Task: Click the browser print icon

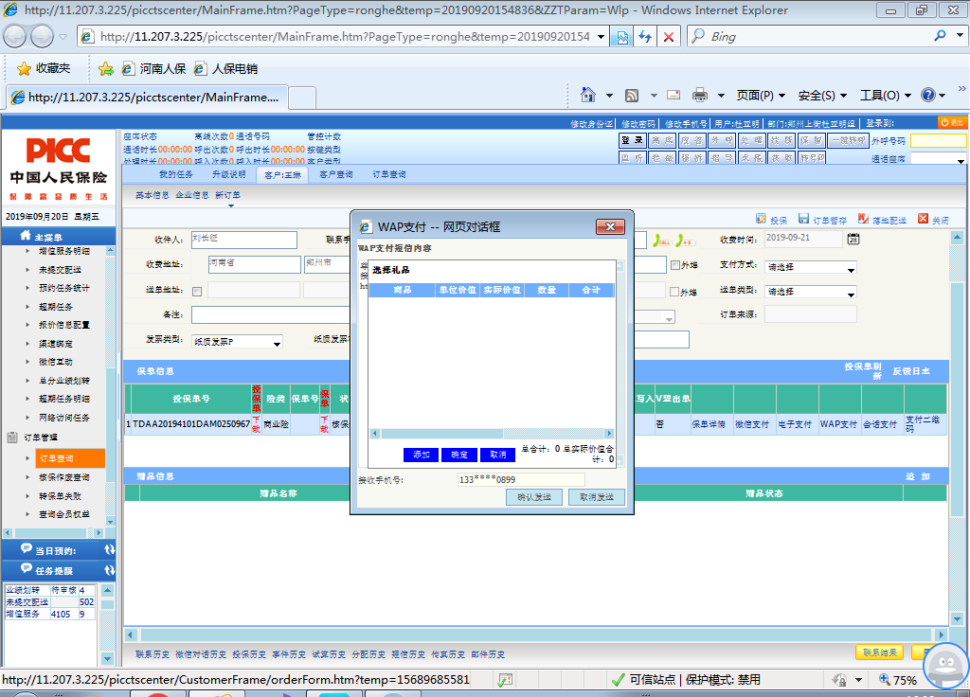Action: 700,96
